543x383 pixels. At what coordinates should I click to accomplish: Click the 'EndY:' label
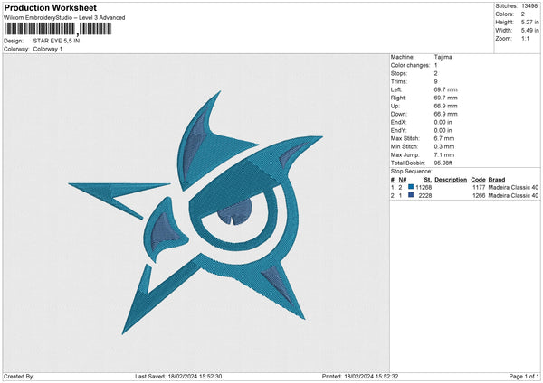click(398, 130)
